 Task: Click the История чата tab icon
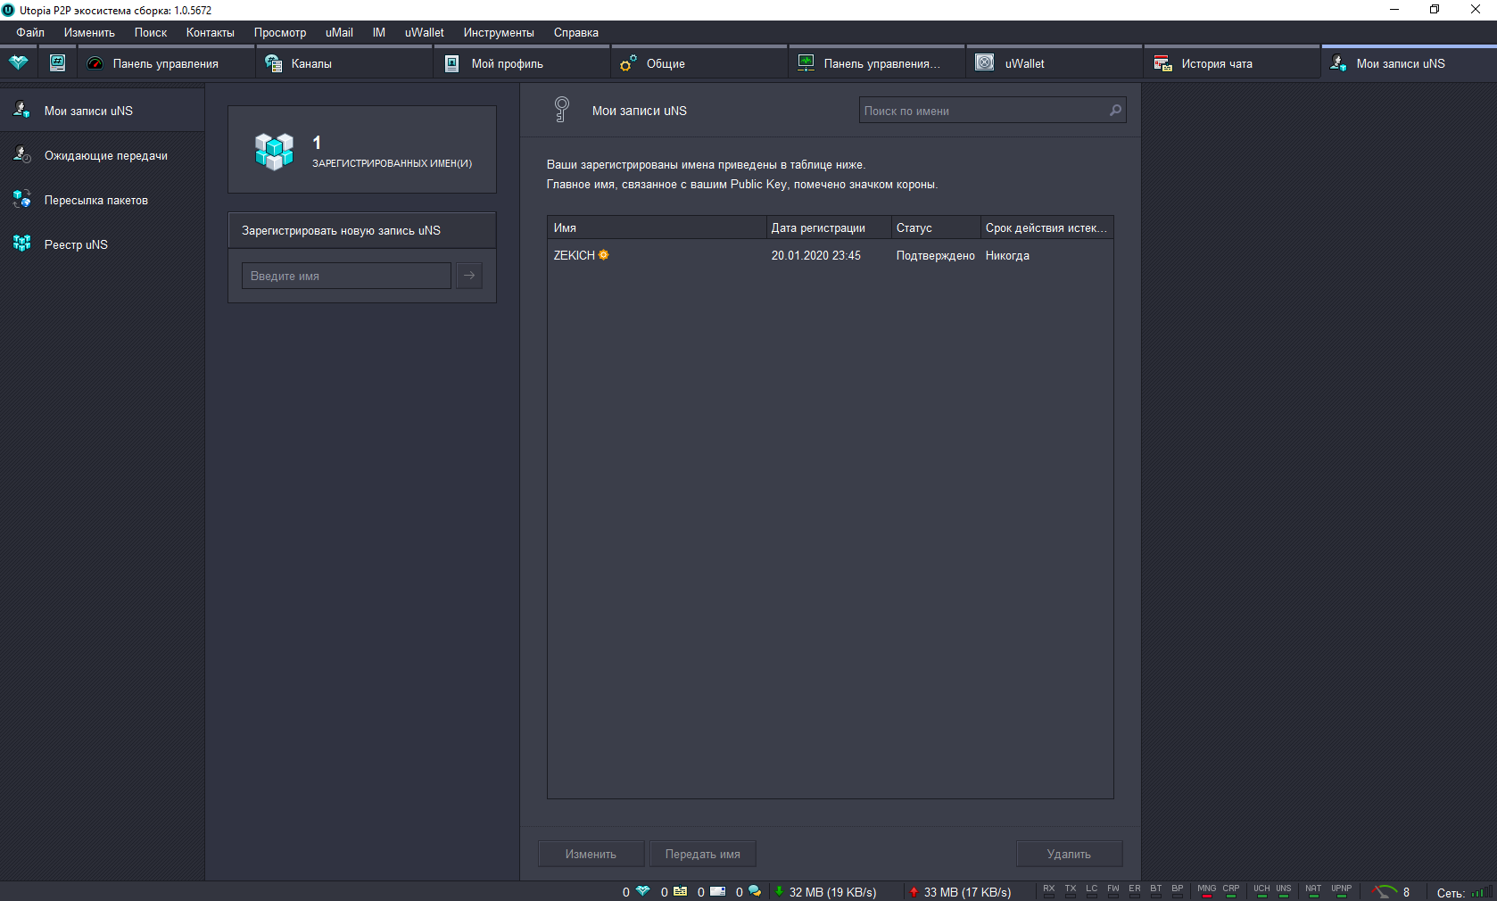[x=1162, y=63]
